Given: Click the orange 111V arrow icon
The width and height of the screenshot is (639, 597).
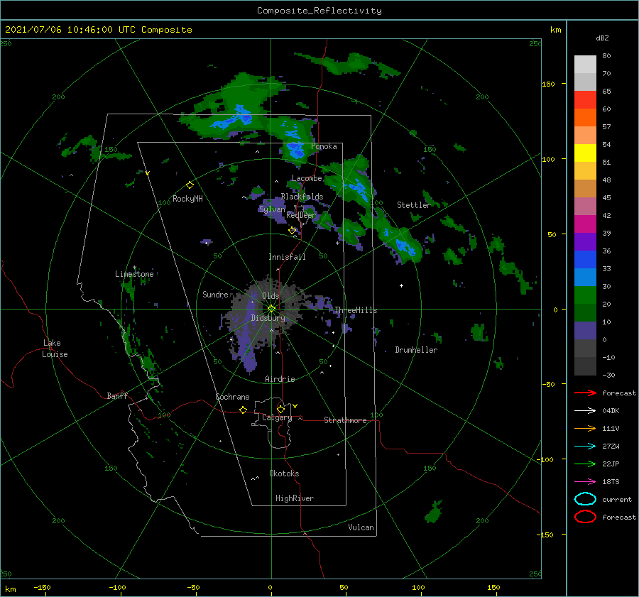Looking at the screenshot, I should tap(585, 428).
